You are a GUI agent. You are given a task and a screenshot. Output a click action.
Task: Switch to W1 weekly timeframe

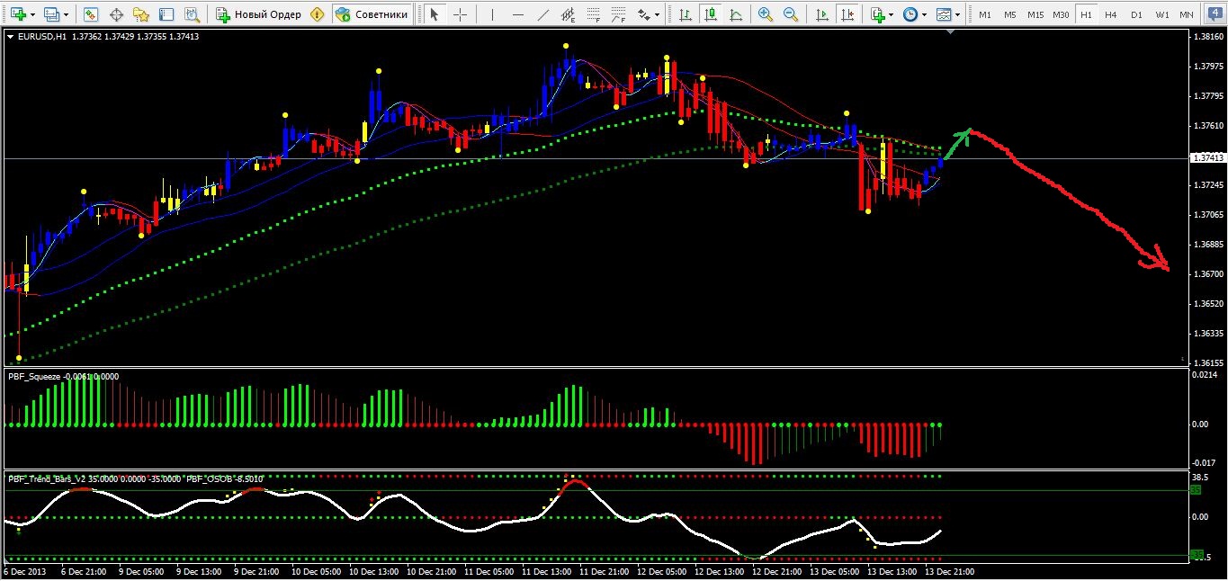pyautogui.click(x=1161, y=14)
